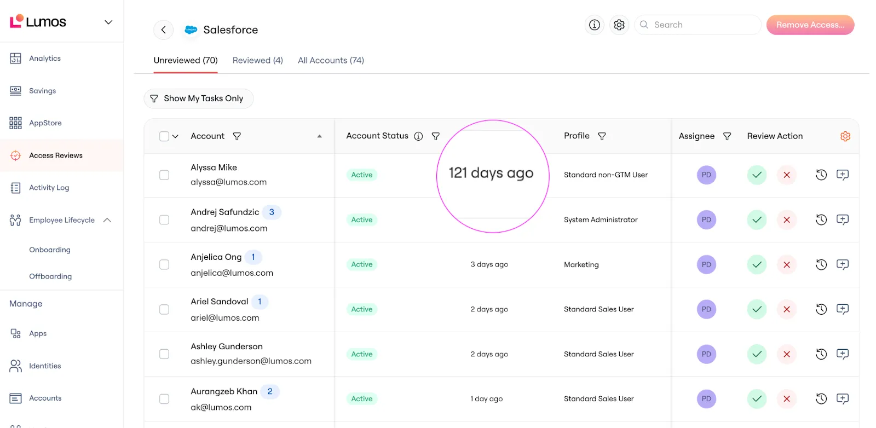Viewport: 876px width, 428px height.
Task: Add comment for Andrej Safundzic
Action: coord(843,220)
